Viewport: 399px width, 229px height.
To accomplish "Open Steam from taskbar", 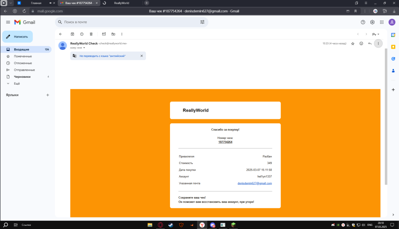I will tap(171, 225).
